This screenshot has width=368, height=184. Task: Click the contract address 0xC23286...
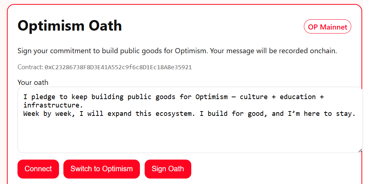coord(118,67)
